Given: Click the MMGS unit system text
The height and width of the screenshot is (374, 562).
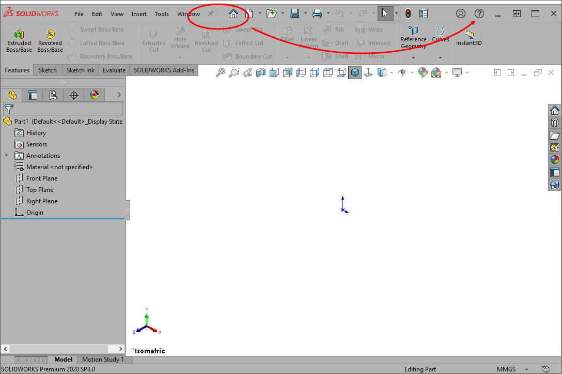Looking at the screenshot, I should [x=506, y=369].
